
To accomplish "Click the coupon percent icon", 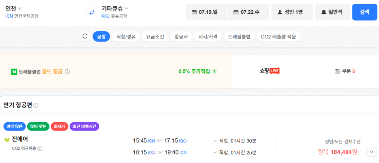I will click(337, 71).
